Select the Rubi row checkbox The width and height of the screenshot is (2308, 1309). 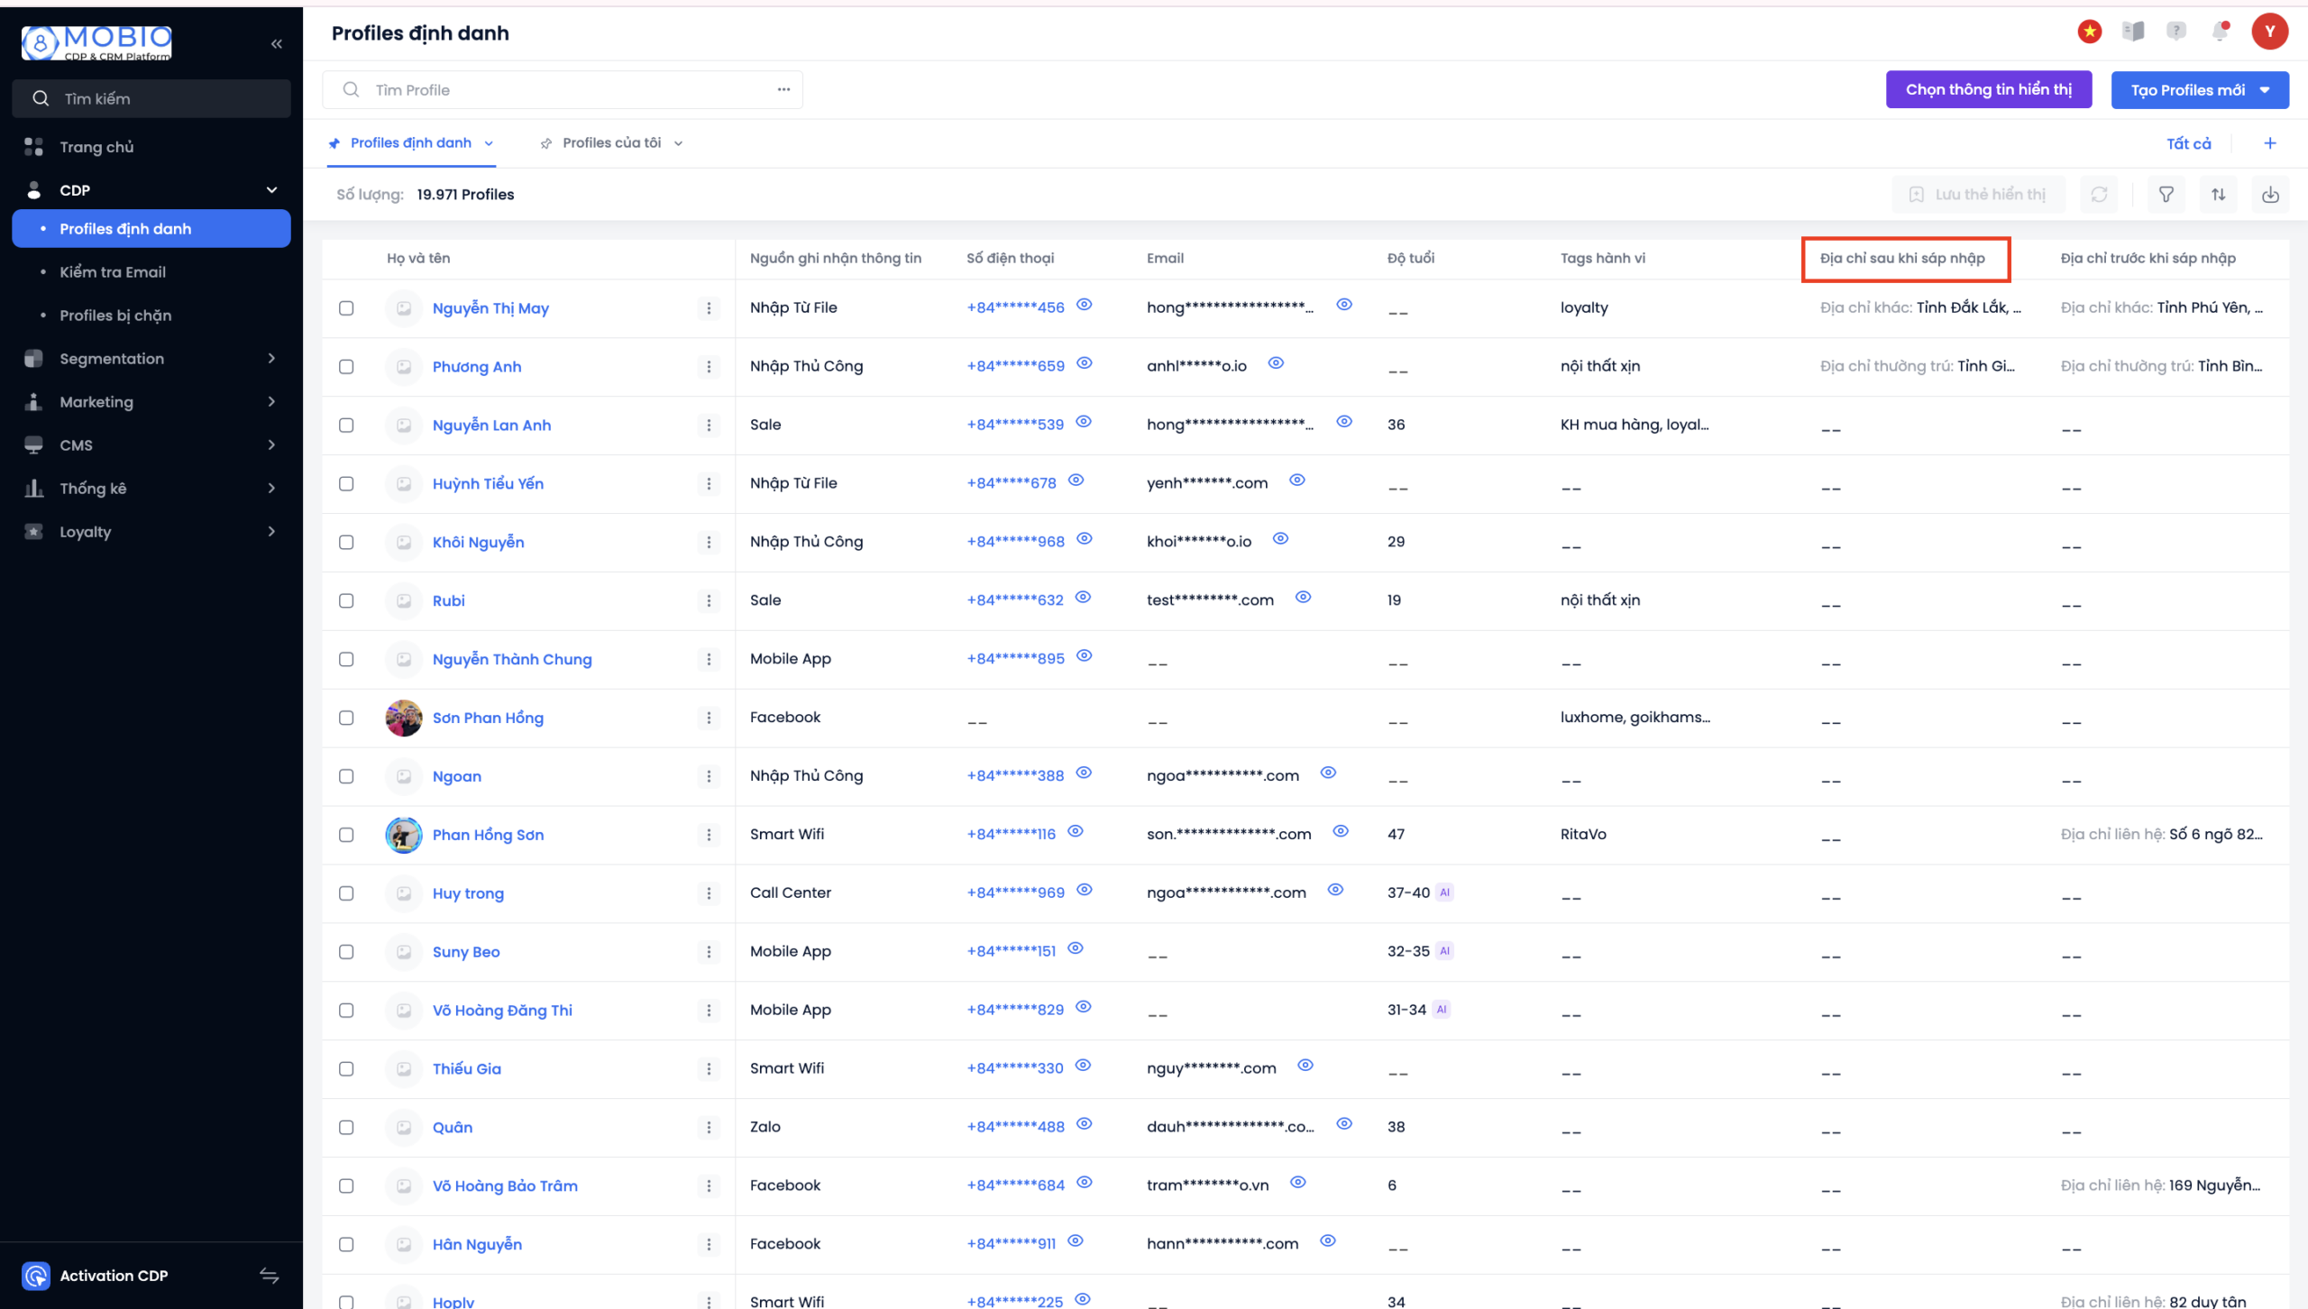346,601
